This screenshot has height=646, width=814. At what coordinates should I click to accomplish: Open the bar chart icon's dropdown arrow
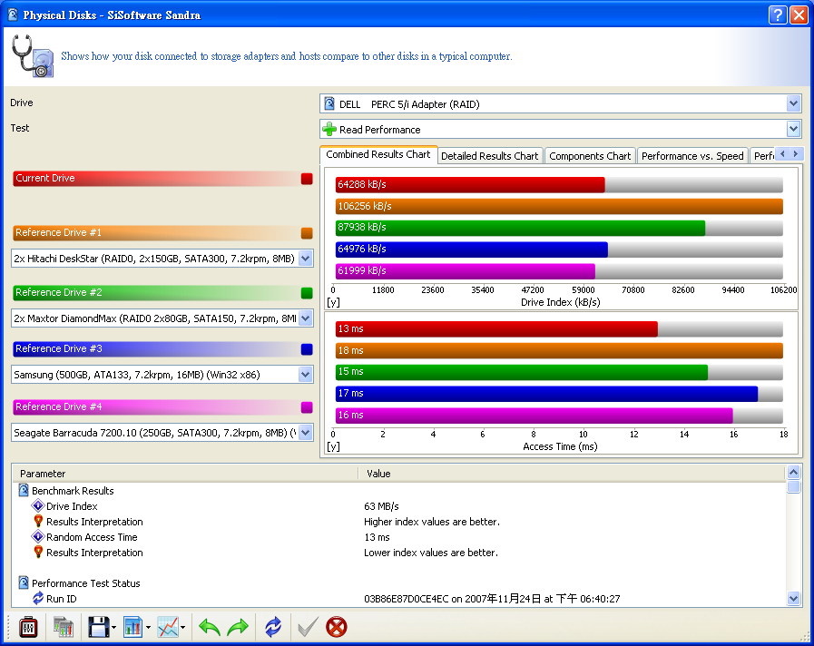pyautogui.click(x=148, y=627)
